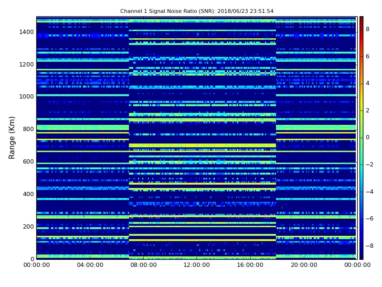Click the 0 tick label on the range axis
Viewport: 382px width, 287px height.
click(32, 259)
